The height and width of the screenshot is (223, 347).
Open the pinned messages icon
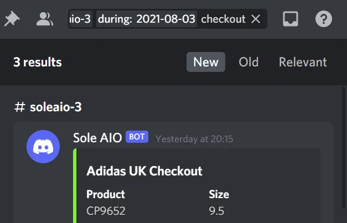[12, 19]
